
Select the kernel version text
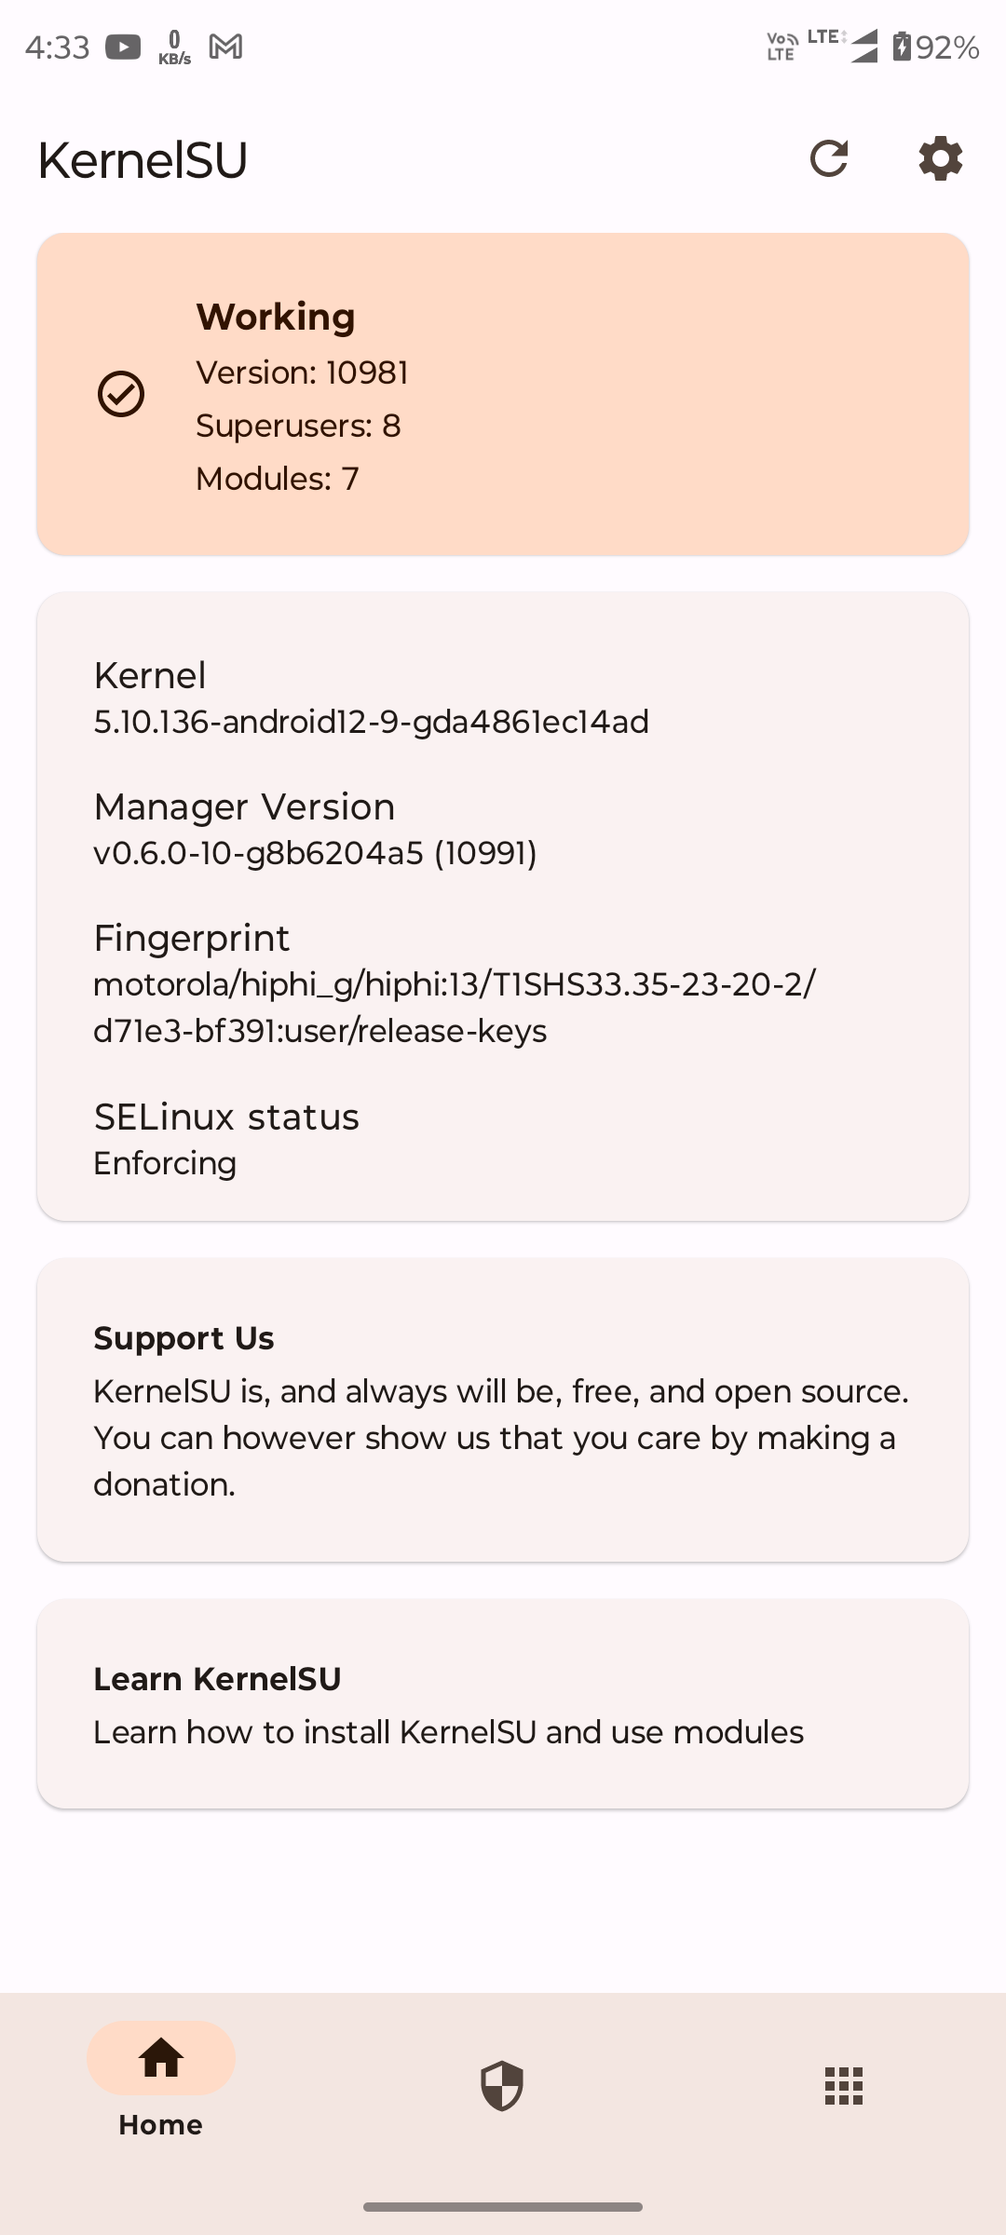click(373, 722)
